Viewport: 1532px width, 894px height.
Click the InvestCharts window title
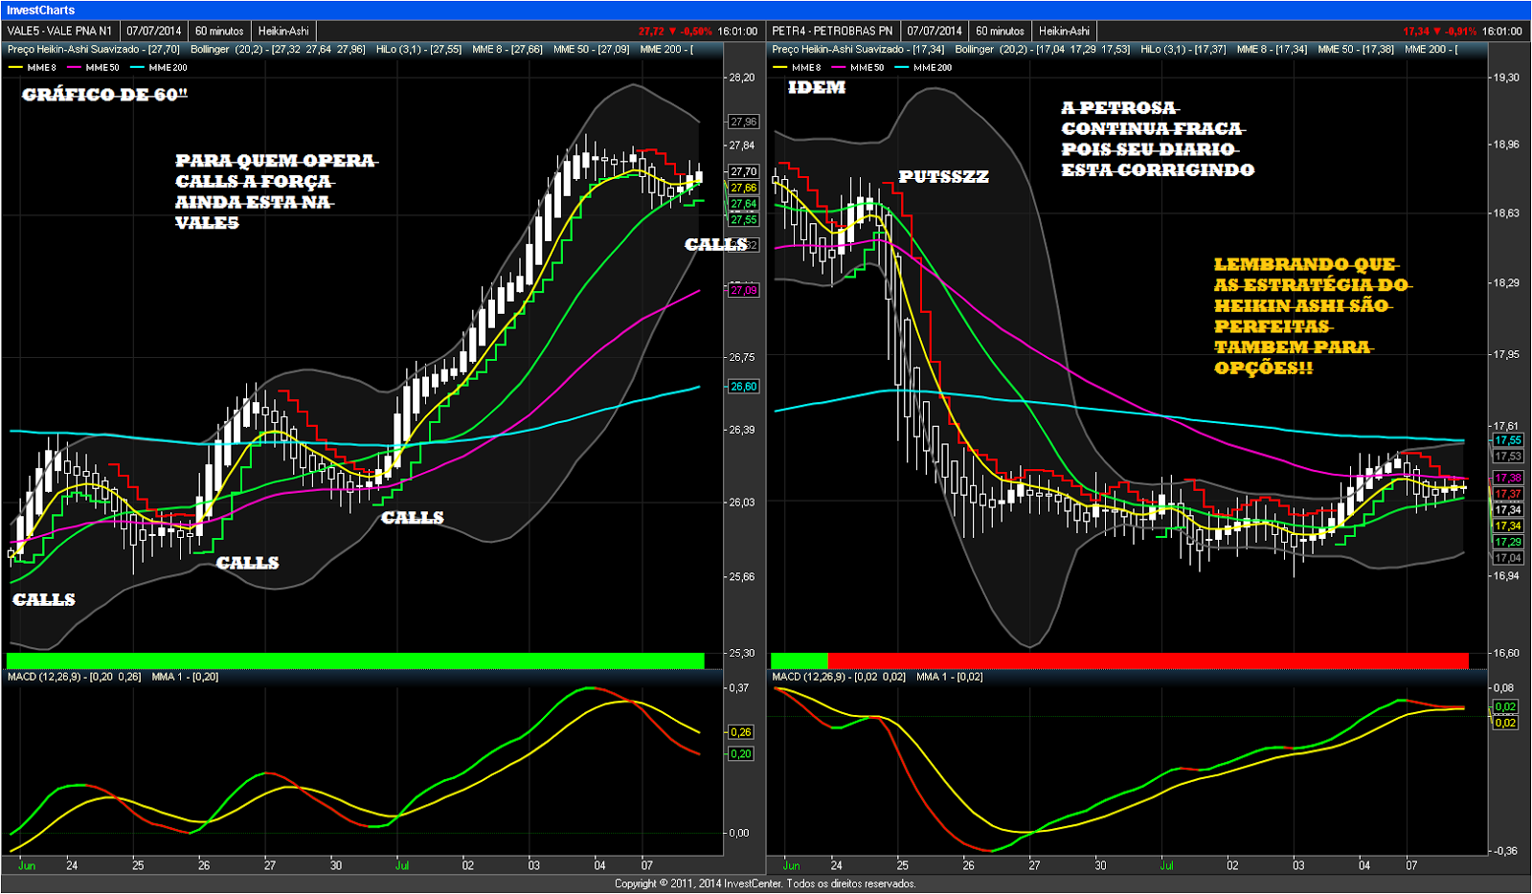pyautogui.click(x=39, y=10)
